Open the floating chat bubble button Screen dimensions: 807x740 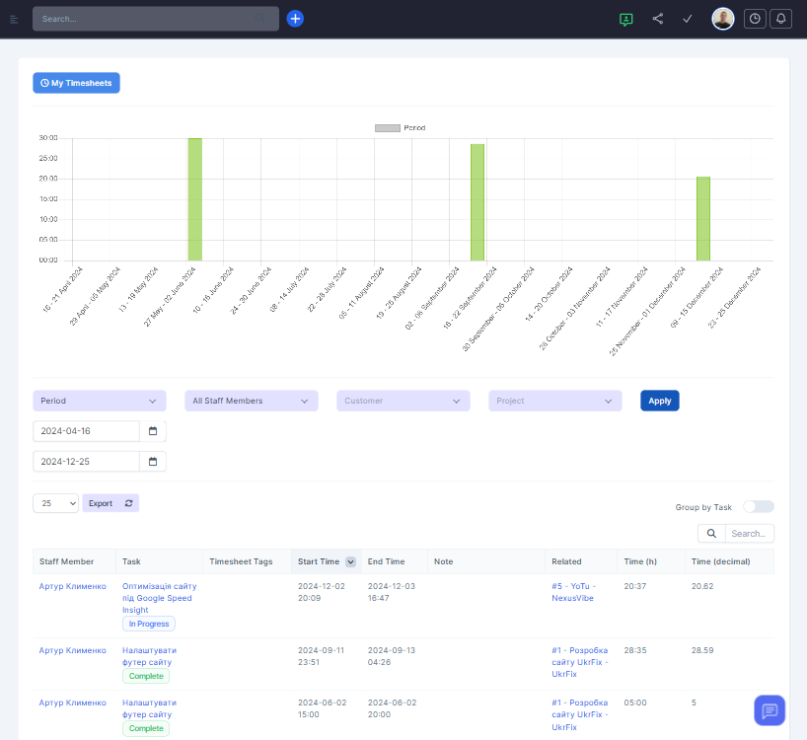(770, 710)
